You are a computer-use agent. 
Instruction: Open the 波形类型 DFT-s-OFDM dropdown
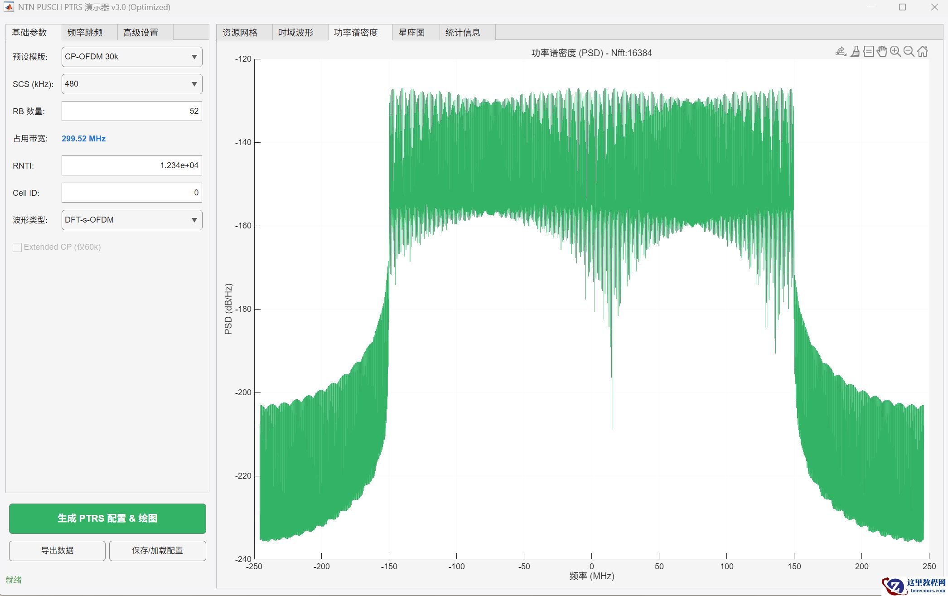click(x=132, y=220)
